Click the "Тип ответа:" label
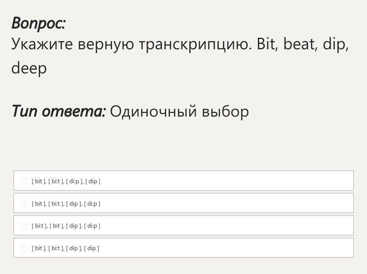Screen dimensions: 367x274 pyautogui.click(x=59, y=111)
